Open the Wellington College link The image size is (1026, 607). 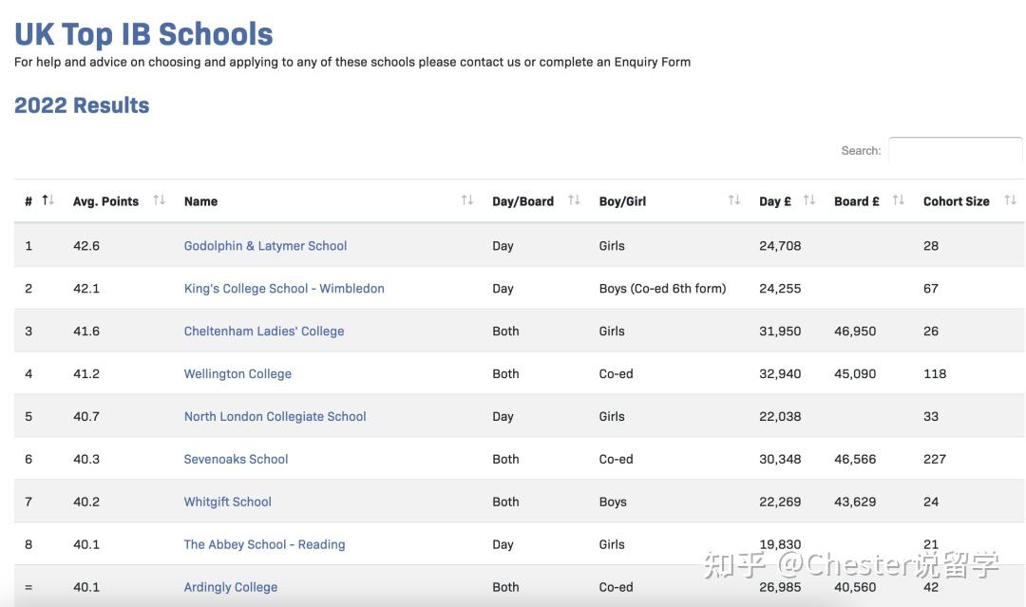pos(237,374)
